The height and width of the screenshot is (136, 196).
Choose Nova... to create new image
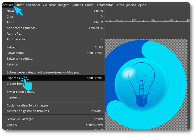[x=53, y=11]
